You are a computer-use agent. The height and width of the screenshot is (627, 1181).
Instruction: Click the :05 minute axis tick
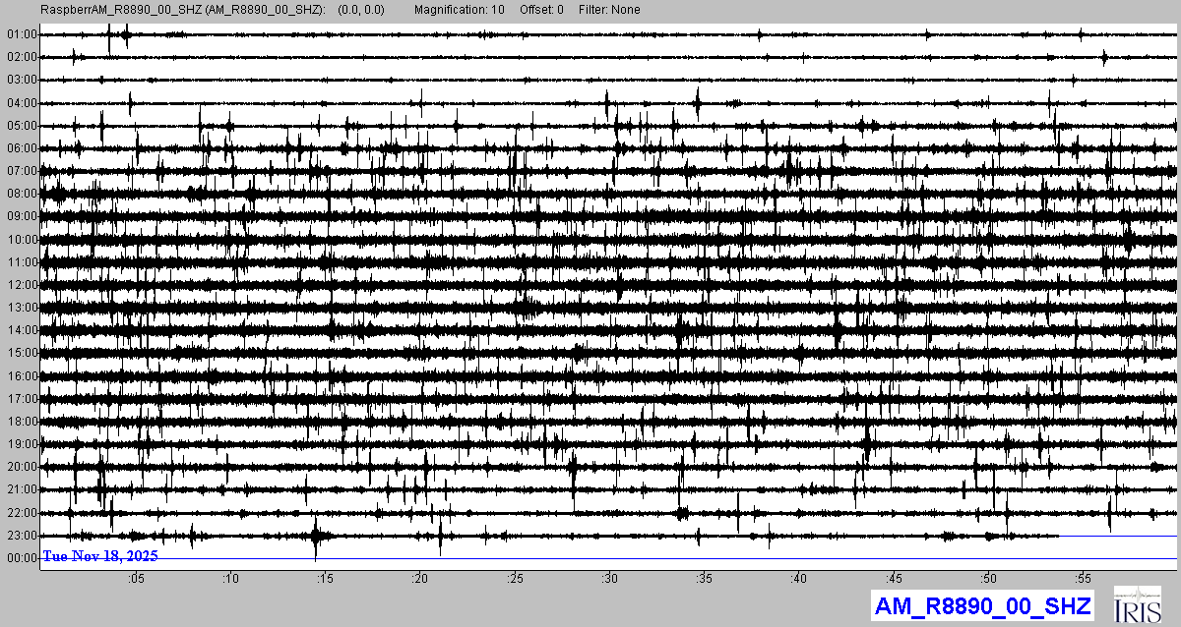(136, 580)
